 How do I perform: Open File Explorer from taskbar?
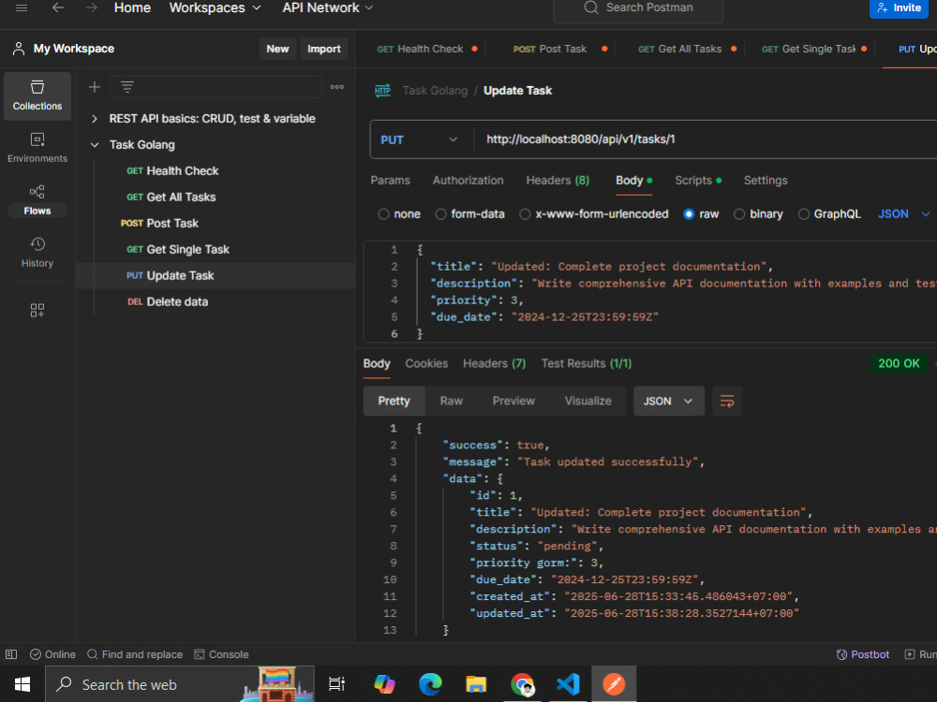[476, 684]
